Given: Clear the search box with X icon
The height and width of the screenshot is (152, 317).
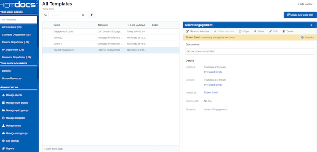Looking at the screenshot, I should (x=83, y=15).
